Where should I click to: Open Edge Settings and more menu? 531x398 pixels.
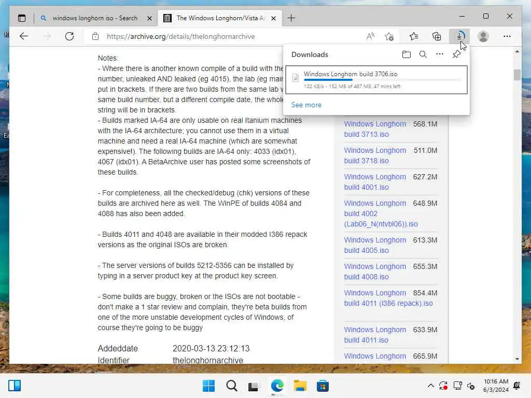[x=507, y=36]
